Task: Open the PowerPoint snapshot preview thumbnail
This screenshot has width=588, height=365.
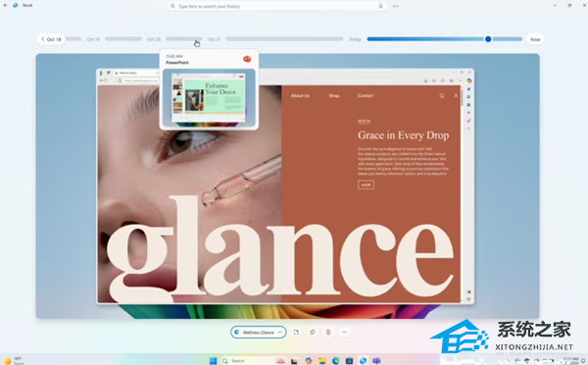Action: [209, 98]
